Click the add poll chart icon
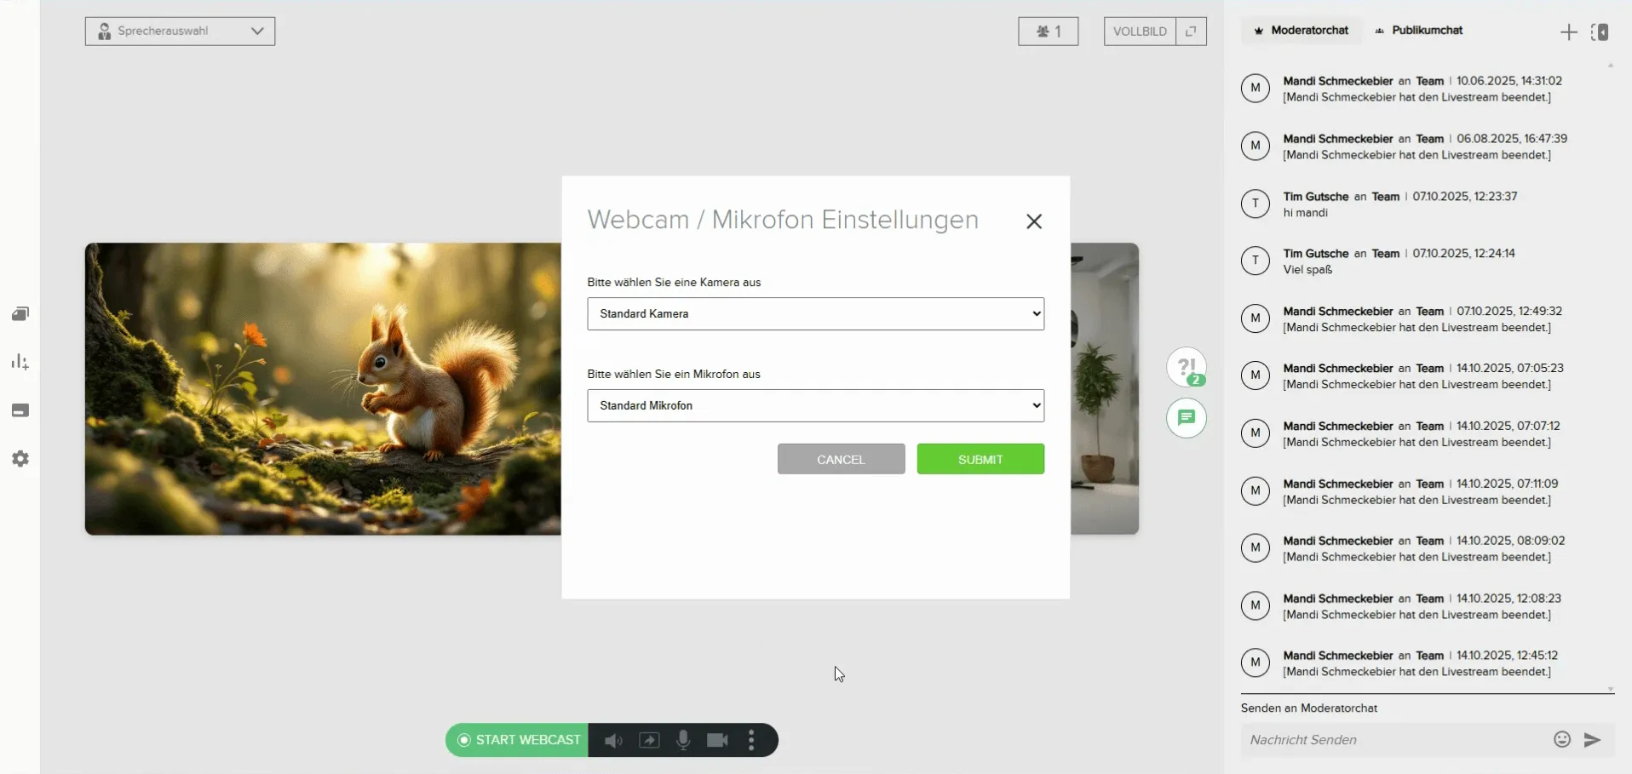 pos(20,363)
